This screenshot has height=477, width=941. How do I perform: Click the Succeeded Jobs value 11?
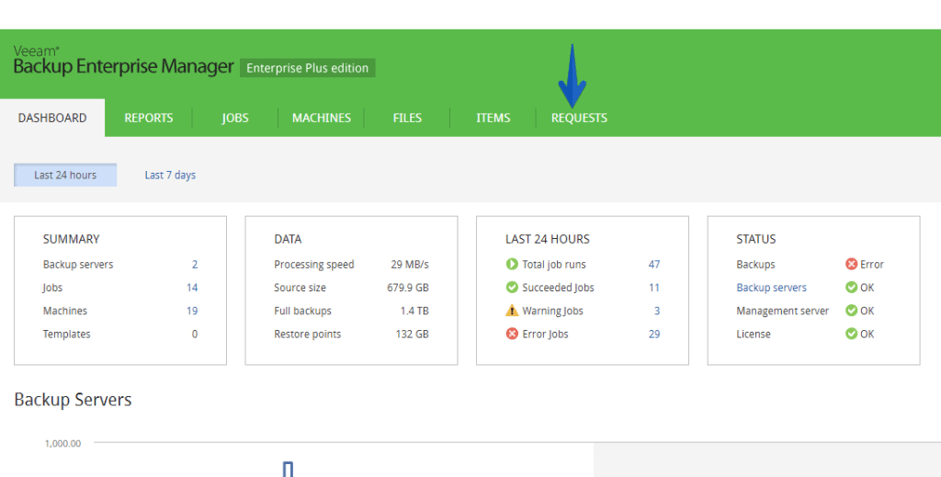point(654,288)
